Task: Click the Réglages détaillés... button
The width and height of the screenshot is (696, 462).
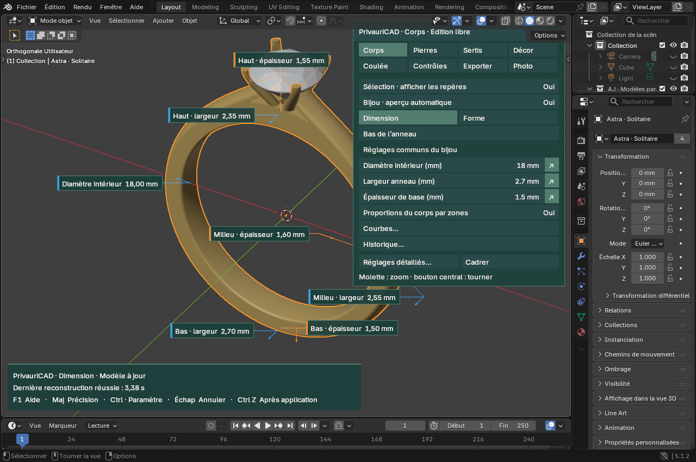Action: click(x=409, y=262)
